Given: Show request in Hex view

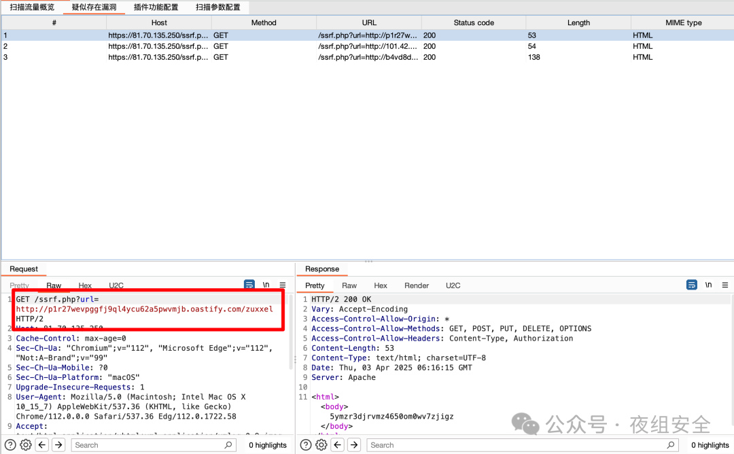Looking at the screenshot, I should (x=85, y=285).
